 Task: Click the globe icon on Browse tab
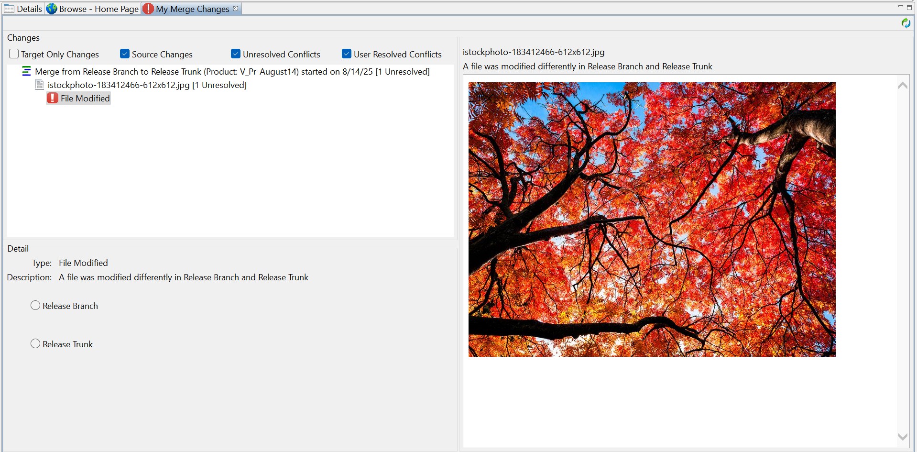52,9
